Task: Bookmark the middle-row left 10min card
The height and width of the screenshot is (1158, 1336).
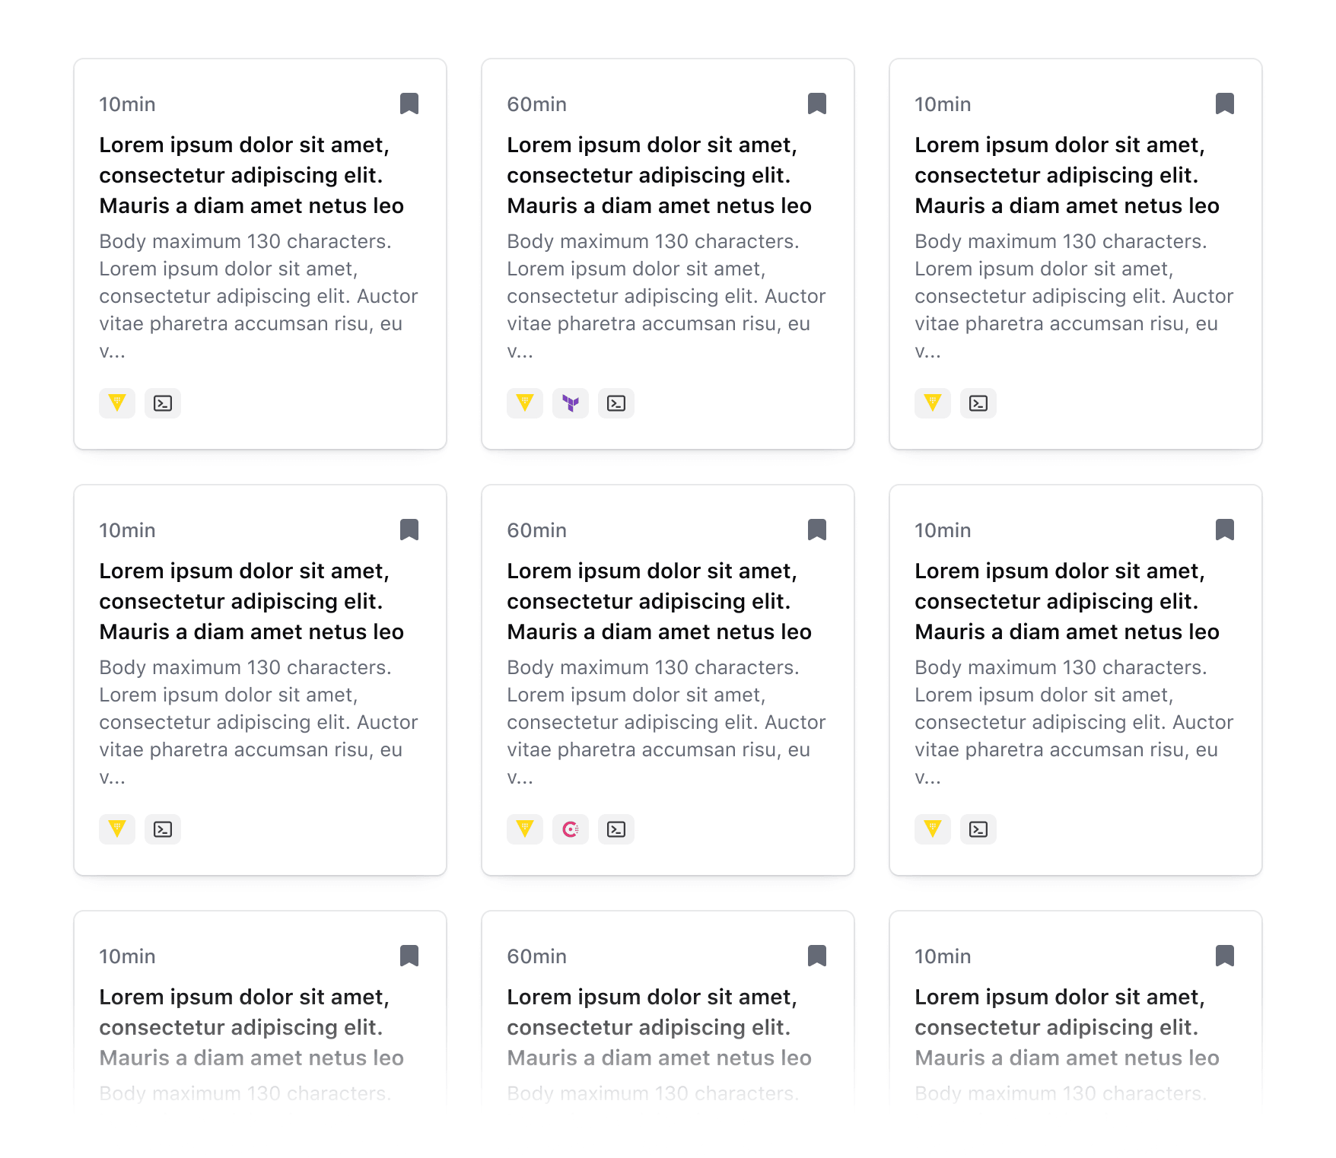Action: [x=409, y=530]
